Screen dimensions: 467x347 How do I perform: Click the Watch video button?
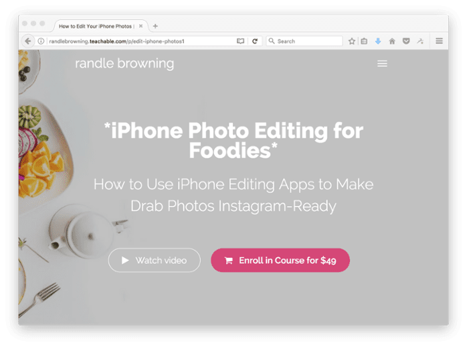[155, 260]
